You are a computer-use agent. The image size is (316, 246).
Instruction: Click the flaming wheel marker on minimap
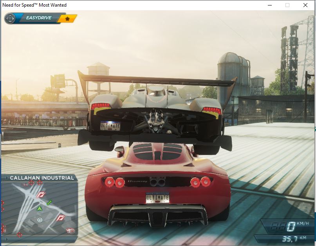tap(71, 230)
